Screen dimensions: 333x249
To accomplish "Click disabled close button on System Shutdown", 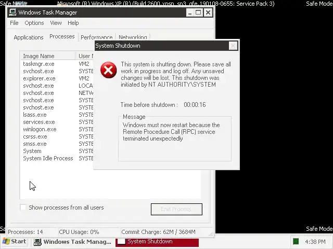I will 233,46.
